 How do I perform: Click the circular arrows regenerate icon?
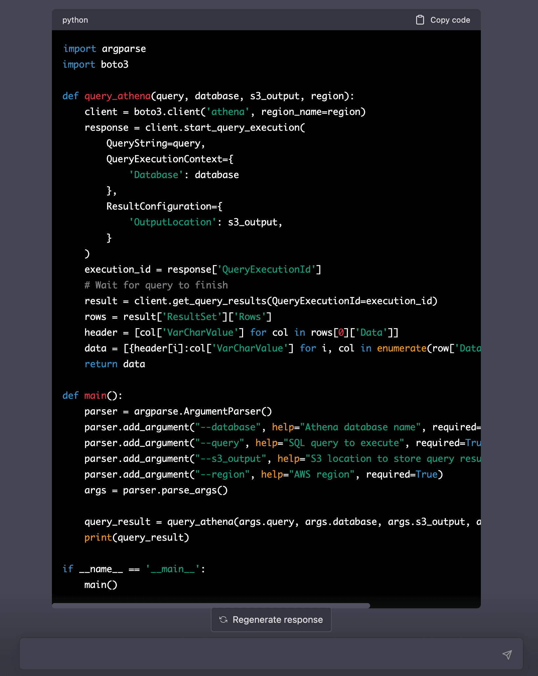pos(223,620)
